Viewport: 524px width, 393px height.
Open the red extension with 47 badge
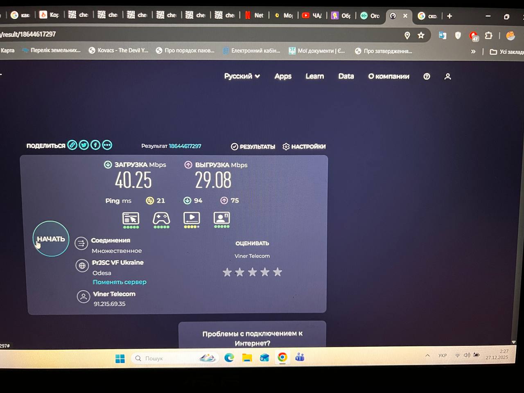474,36
